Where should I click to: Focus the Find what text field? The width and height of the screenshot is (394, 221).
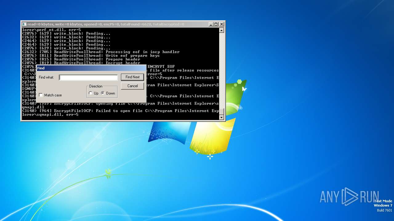[88, 78]
